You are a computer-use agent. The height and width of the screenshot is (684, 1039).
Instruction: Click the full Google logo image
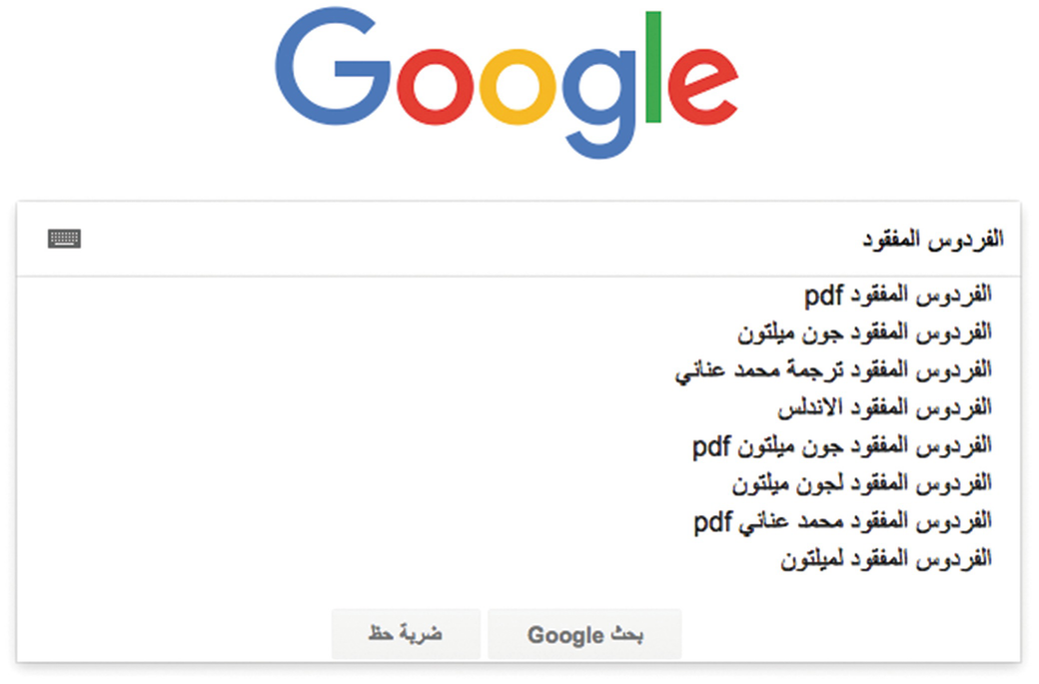pos(507,84)
